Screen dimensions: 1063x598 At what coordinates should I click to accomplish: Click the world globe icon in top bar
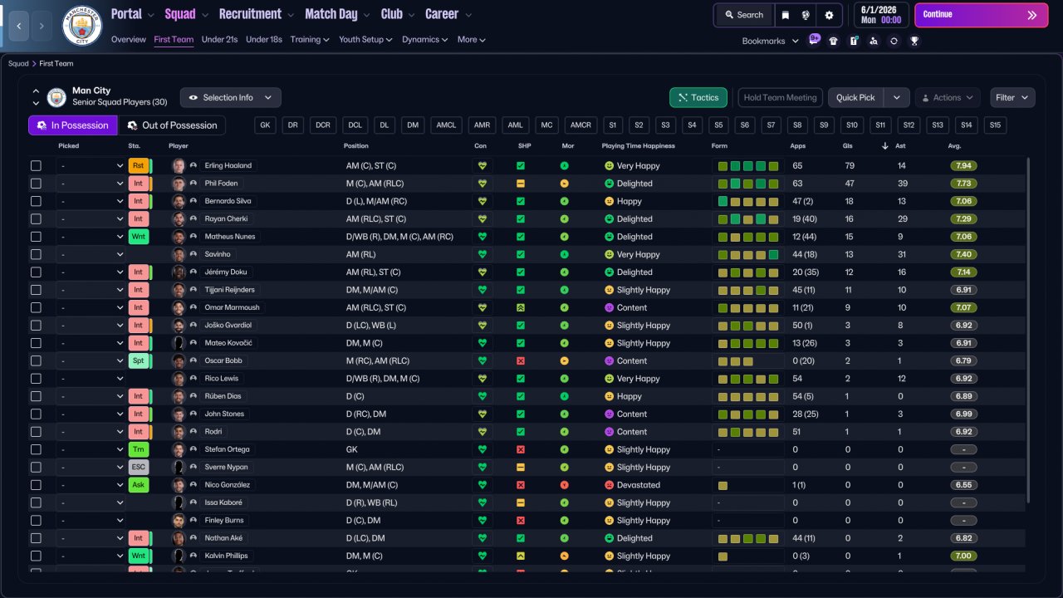coord(806,15)
